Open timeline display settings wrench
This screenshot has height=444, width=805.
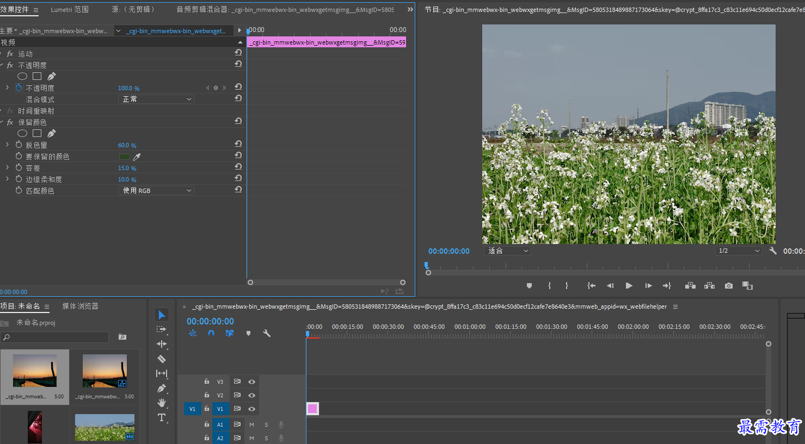(x=267, y=333)
